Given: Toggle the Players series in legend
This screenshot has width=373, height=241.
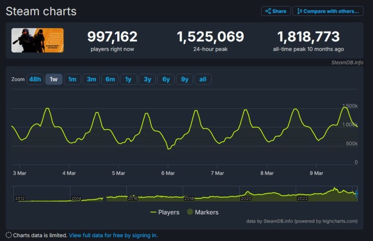Looking at the screenshot, I should tap(165, 212).
